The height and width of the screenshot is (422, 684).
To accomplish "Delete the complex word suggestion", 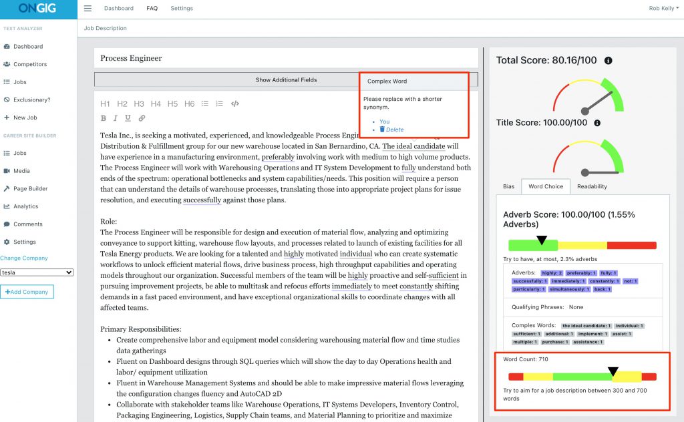I will click(x=391, y=130).
